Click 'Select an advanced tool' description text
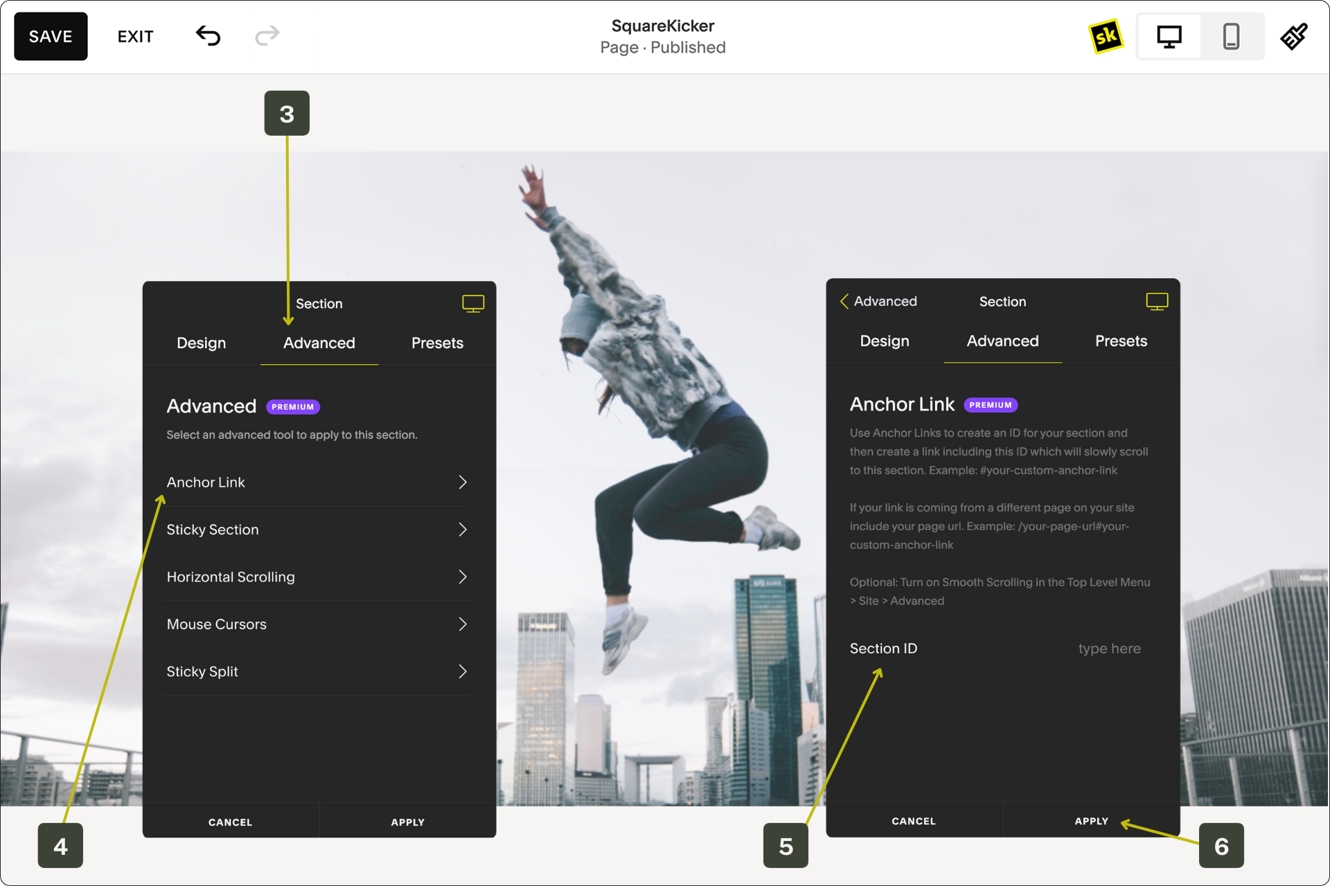 292,435
